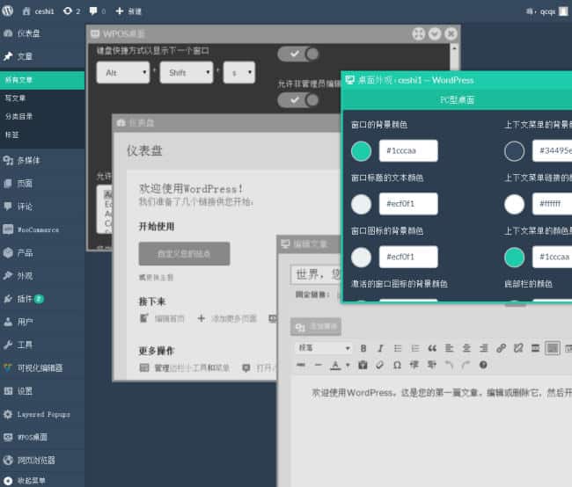Screen dimensions: 572x487
Task: Click the editor help question mark icon
Action: 483,365
